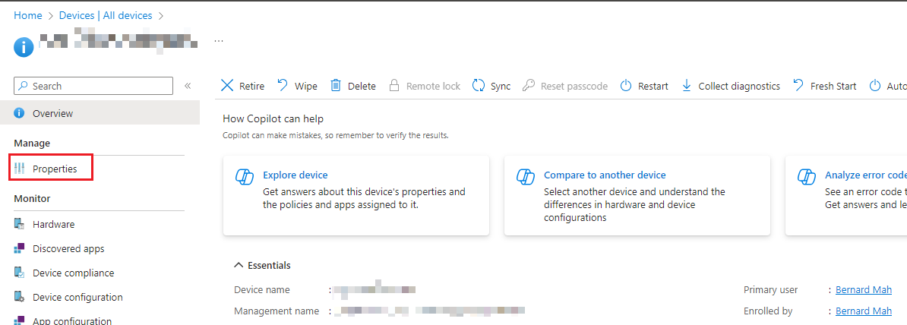This screenshot has width=907, height=325.
Task: Click the Delete trash can icon
Action: [336, 86]
